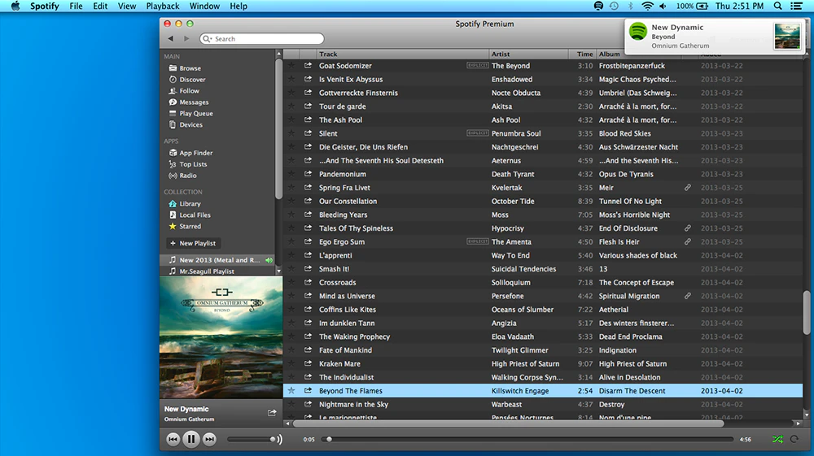This screenshot has width=814, height=456.
Task: Open the File menu
Action: pos(76,7)
